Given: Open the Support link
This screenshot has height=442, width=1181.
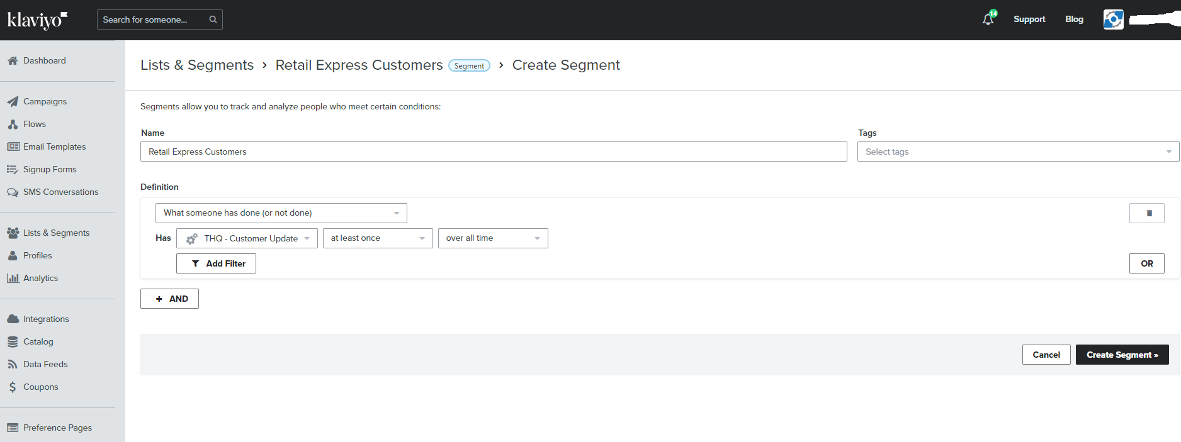Looking at the screenshot, I should coord(1029,19).
